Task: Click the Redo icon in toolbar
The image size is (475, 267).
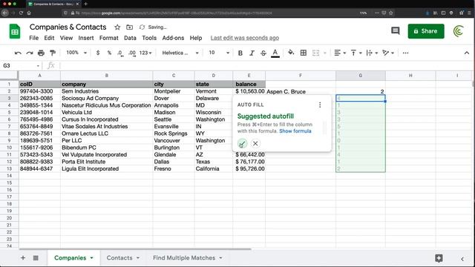Action: click(x=30, y=53)
